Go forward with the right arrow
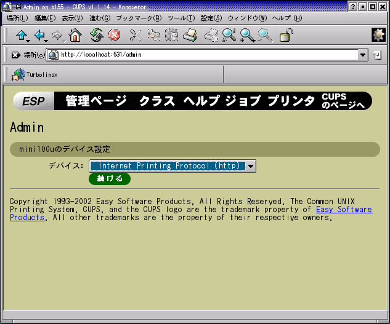 [57, 35]
